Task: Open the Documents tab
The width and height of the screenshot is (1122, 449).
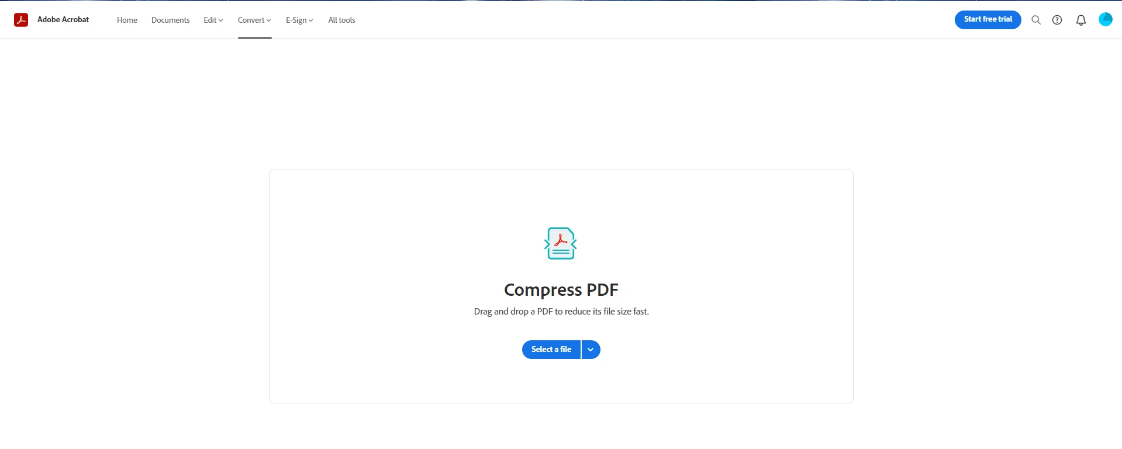Action: (171, 20)
